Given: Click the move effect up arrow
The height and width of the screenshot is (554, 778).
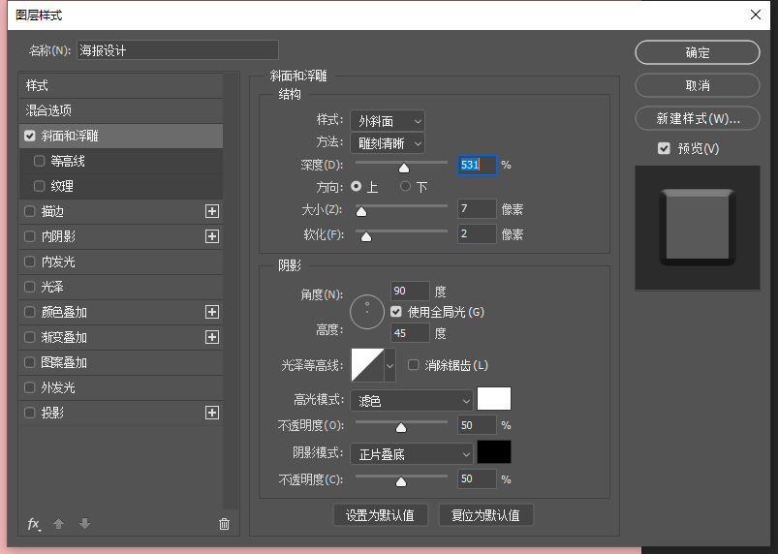Looking at the screenshot, I should point(59,524).
